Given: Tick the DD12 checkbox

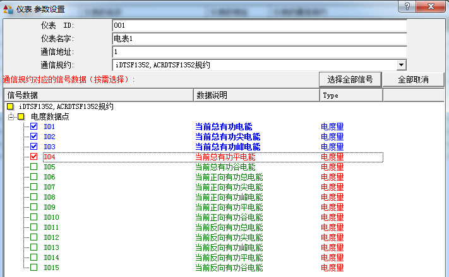Looking at the screenshot, I should pos(34,237).
